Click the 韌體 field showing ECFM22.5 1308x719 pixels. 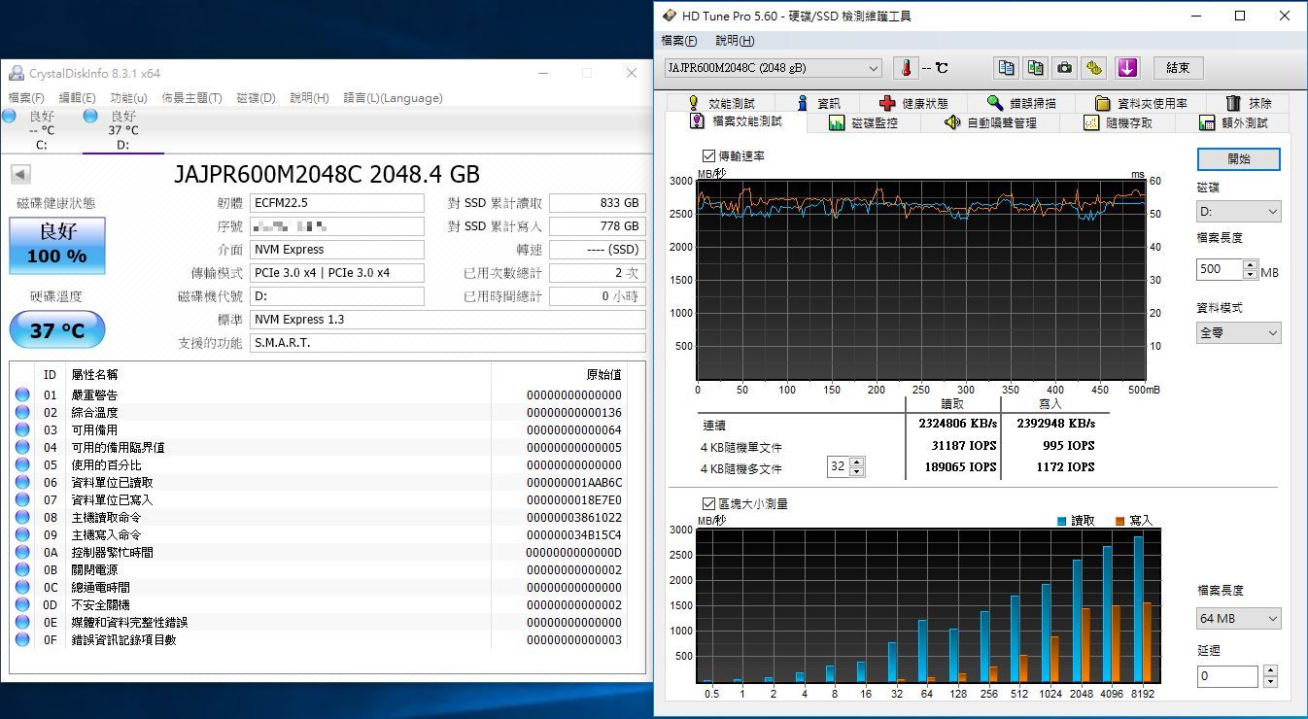point(337,203)
